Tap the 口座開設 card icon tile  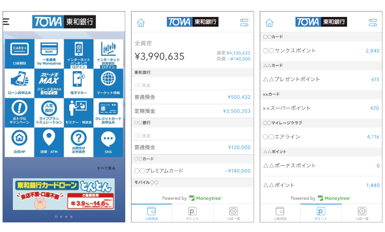[20, 54]
